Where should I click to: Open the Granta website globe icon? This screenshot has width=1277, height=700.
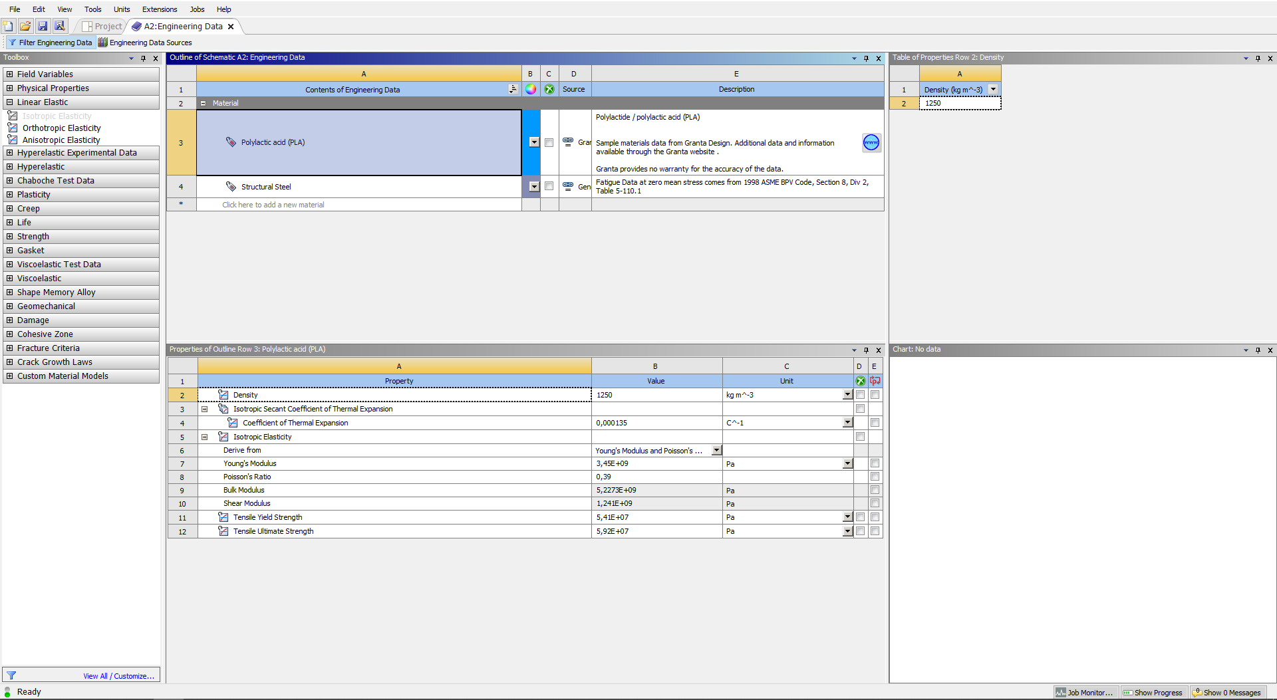tap(871, 143)
